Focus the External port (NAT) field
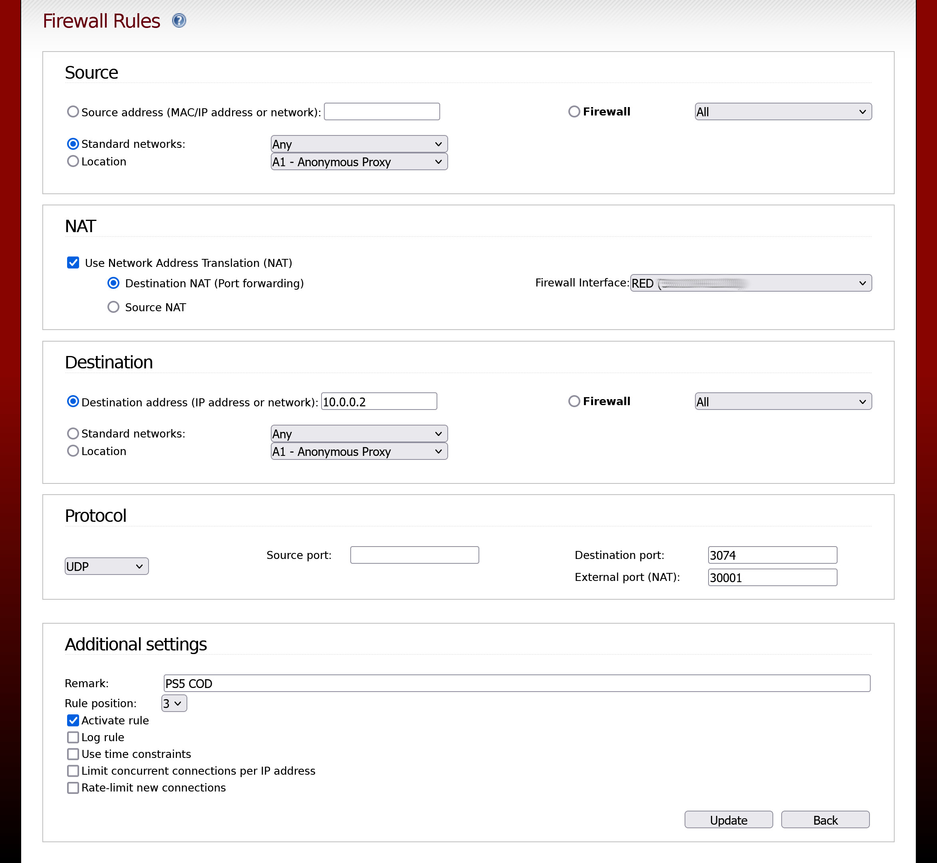 (x=772, y=577)
